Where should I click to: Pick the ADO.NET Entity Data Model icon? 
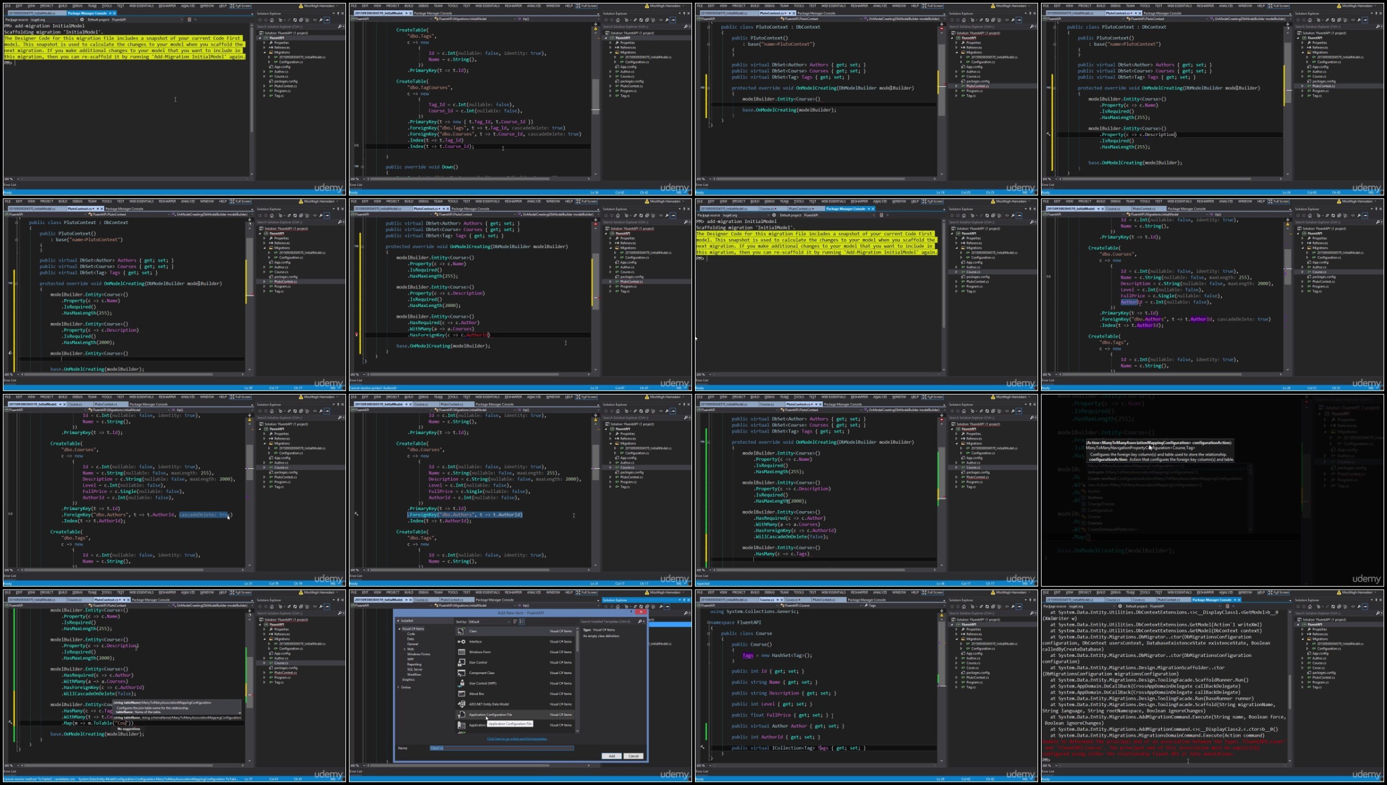461,704
